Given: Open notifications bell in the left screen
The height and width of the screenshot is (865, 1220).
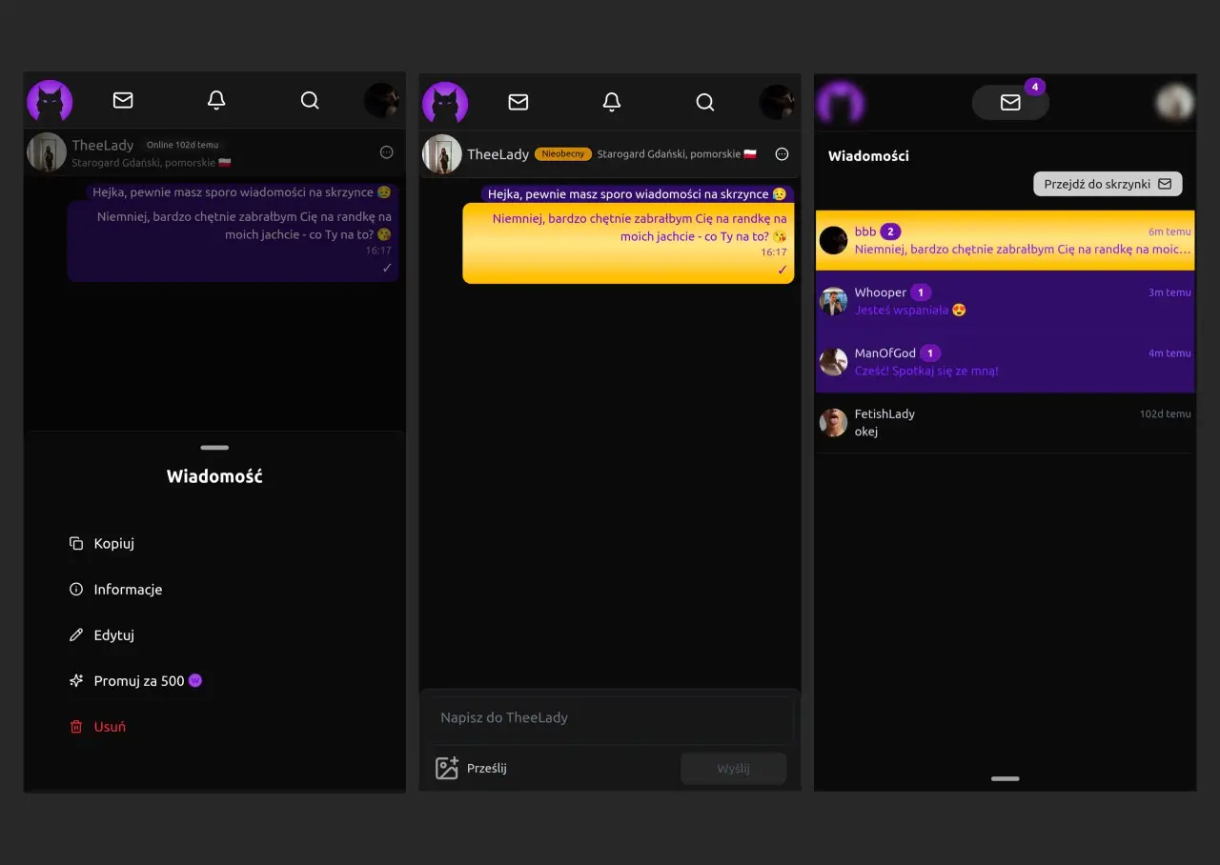Looking at the screenshot, I should point(216,100).
